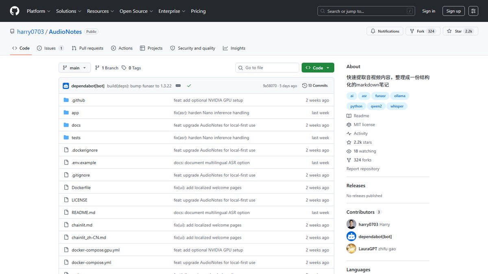488x274 pixels.
Task: Click the harry0703 owner link
Action: 30,32
